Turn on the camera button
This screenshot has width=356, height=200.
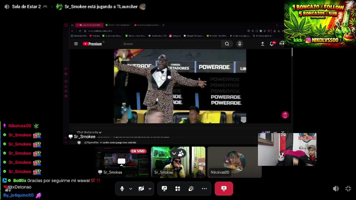click(x=141, y=189)
